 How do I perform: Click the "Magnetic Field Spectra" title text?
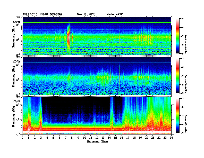(42, 14)
